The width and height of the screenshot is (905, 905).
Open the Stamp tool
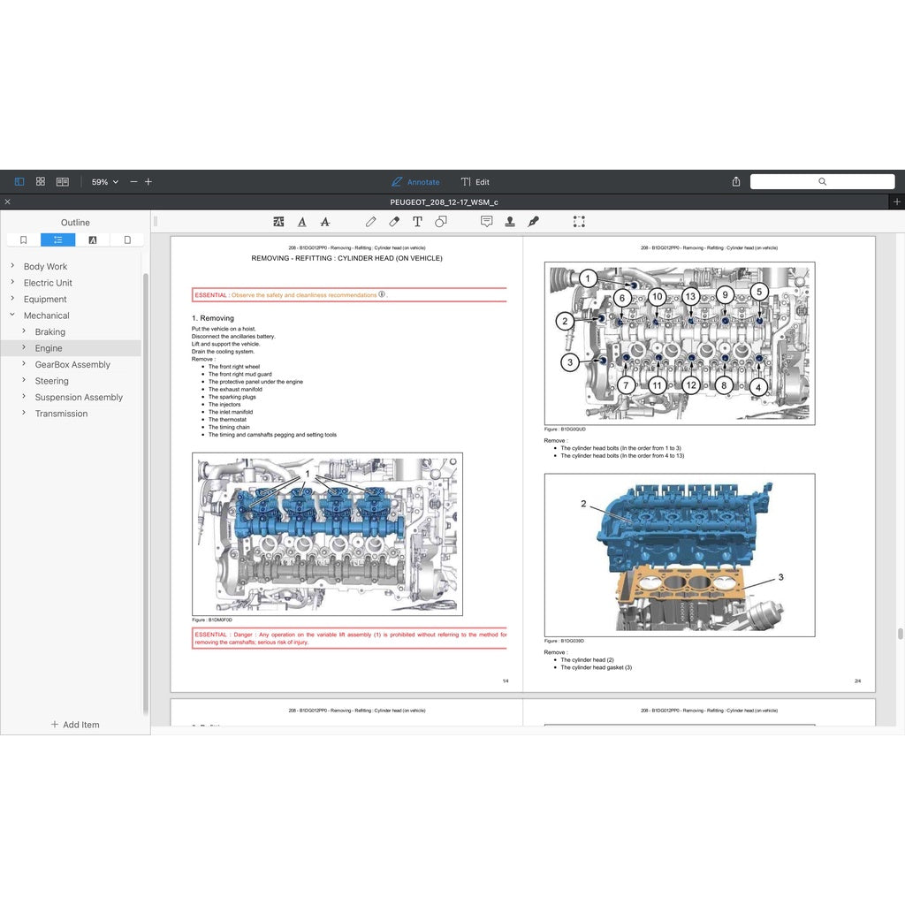point(510,221)
